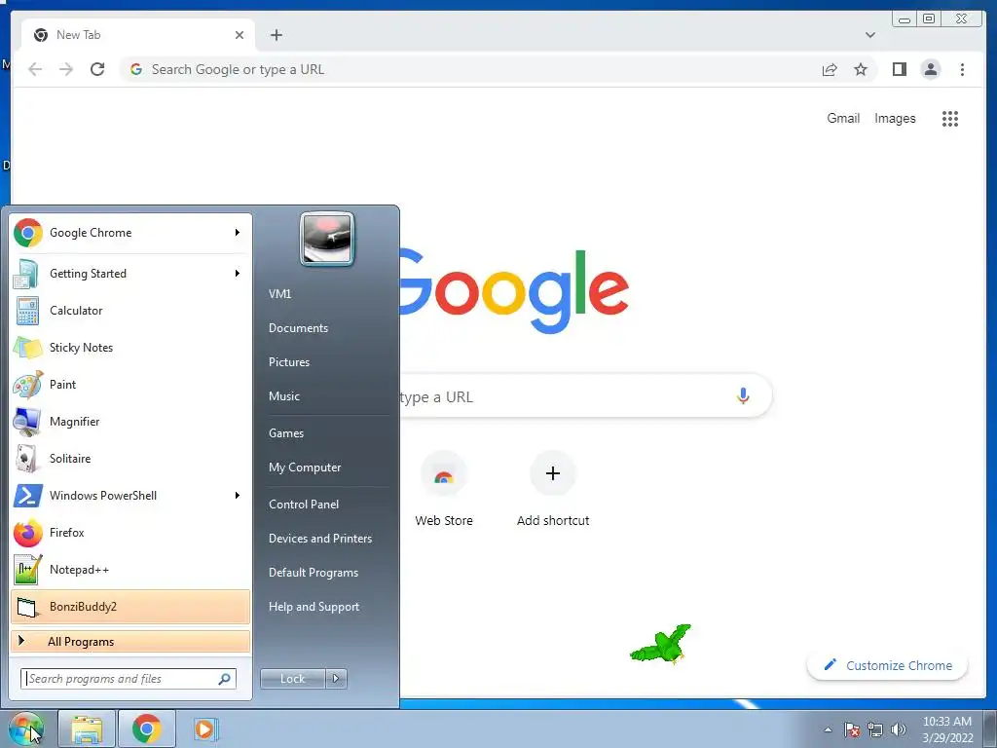Start voice search with microphone icon
The height and width of the screenshot is (748, 997).
(743, 395)
